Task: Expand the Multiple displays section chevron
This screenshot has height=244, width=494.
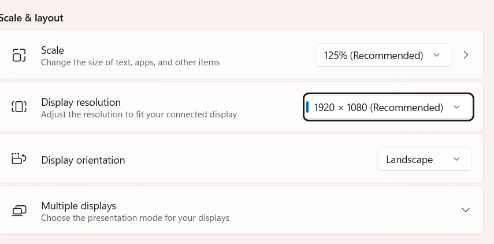Action: [x=466, y=210]
